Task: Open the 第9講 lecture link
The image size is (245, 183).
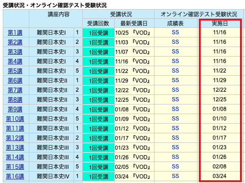Action: tap(15, 109)
